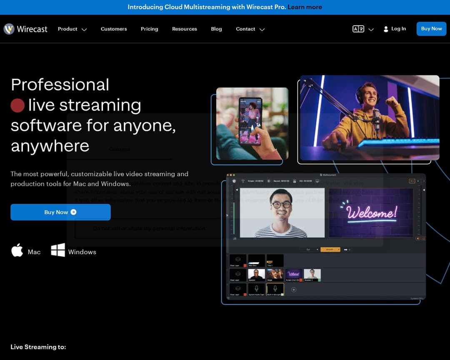
Task: Open the Customers menu item
Action: click(x=114, y=29)
